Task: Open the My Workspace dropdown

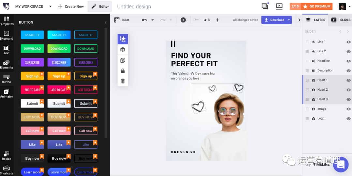Action: click(50, 6)
